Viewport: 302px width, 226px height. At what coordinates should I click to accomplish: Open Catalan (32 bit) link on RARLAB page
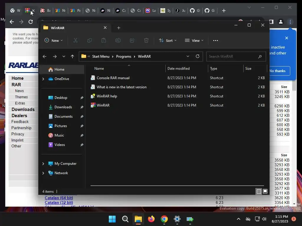tap(59, 202)
